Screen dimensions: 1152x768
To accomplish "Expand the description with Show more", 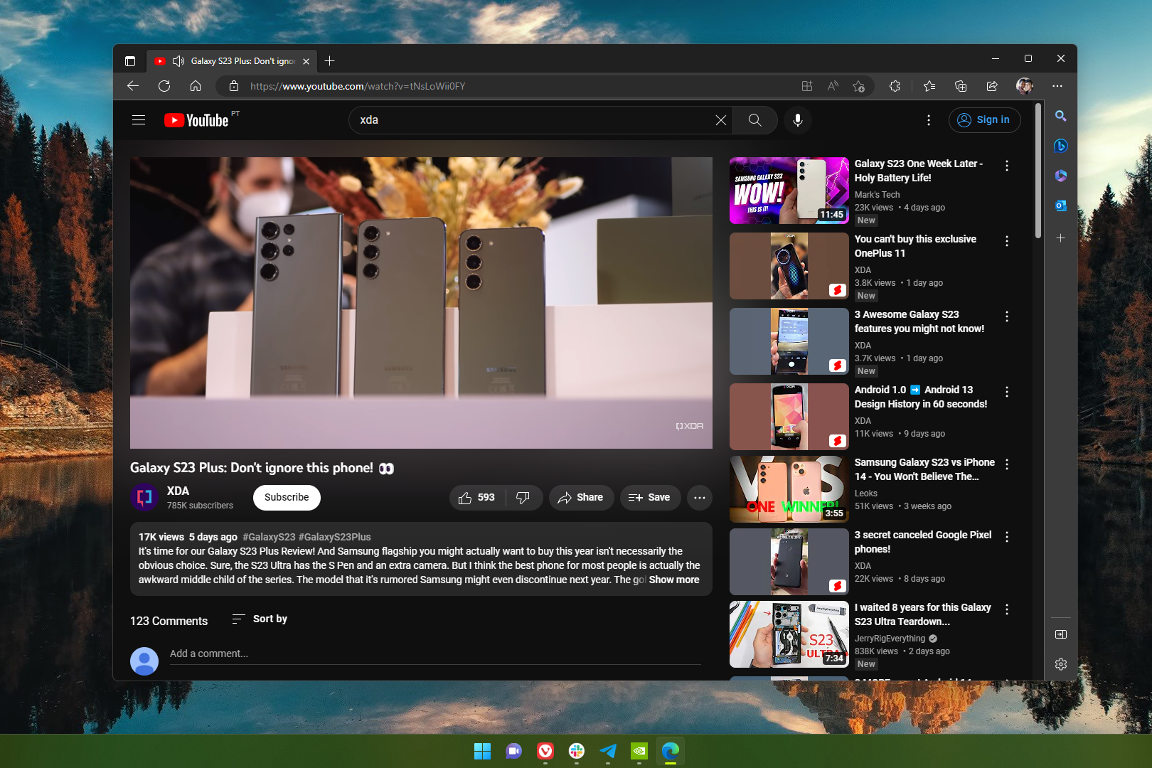I will pos(673,580).
